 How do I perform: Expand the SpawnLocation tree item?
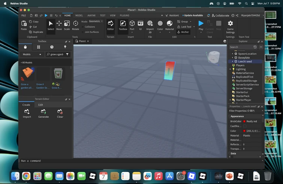tap(232, 54)
